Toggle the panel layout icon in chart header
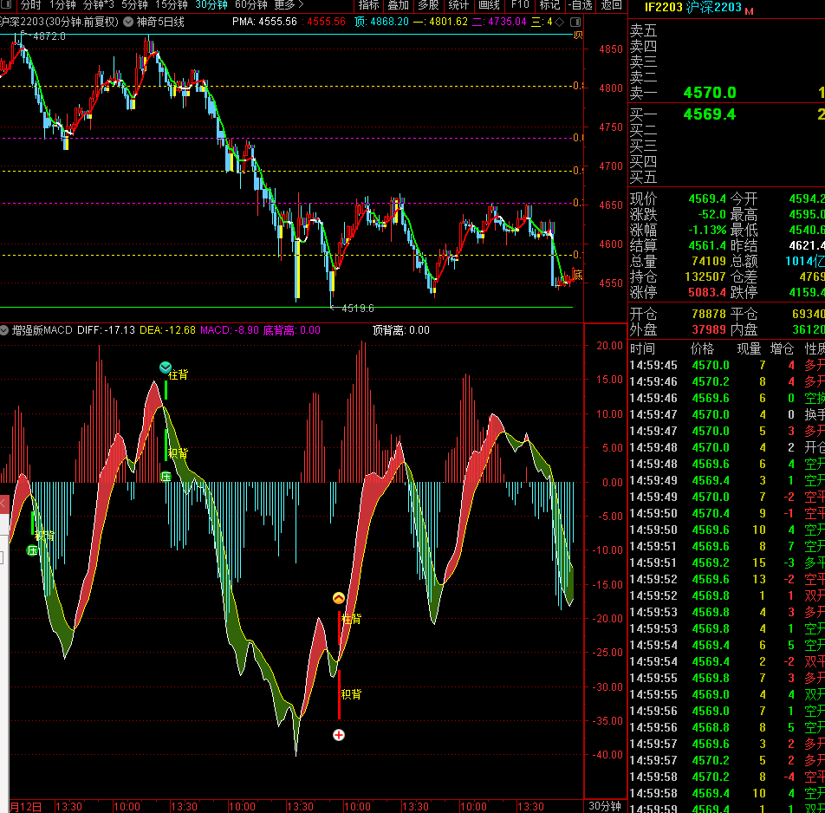 pos(575,22)
